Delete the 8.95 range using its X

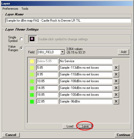click(116, 74)
